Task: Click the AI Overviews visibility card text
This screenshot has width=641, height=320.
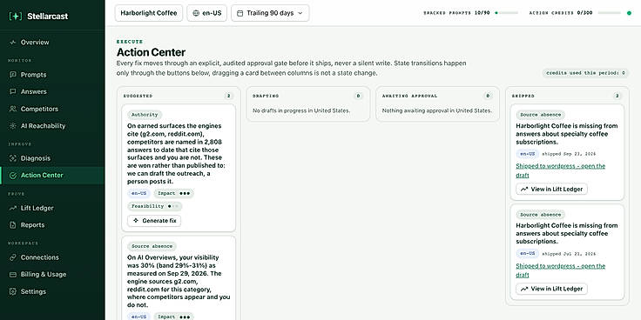Action: click(x=179, y=281)
